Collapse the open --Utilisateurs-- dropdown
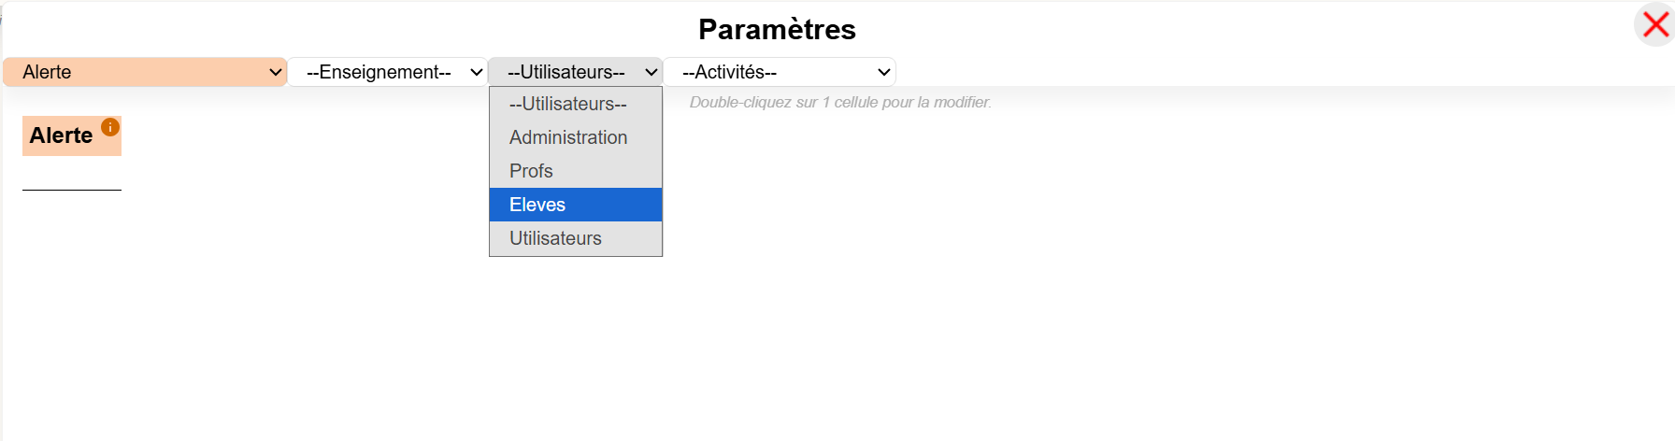1675x441 pixels. tap(576, 72)
